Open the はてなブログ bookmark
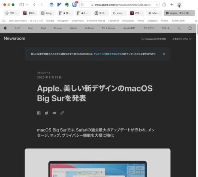The width and height of the screenshot is (198, 177). coord(36,21)
